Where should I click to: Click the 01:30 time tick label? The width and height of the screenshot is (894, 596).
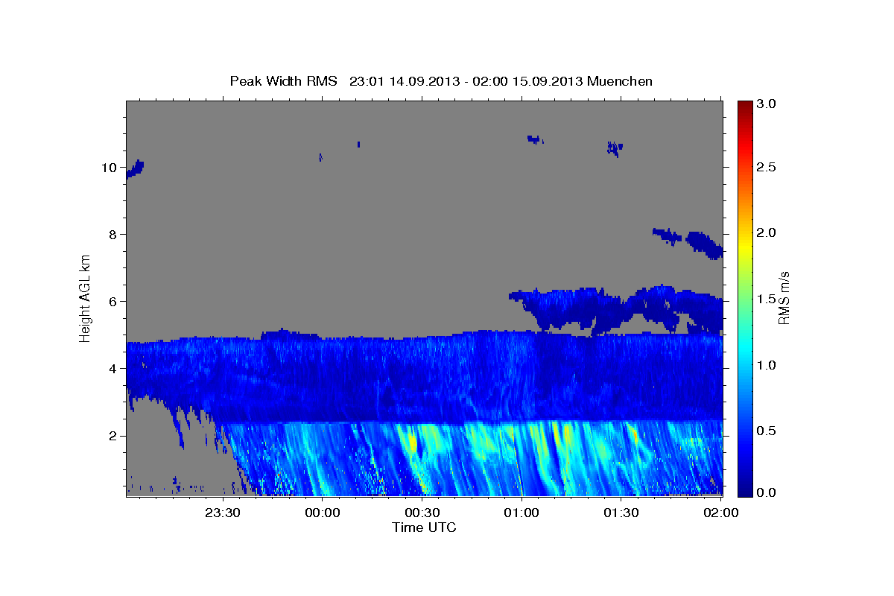coord(621,513)
